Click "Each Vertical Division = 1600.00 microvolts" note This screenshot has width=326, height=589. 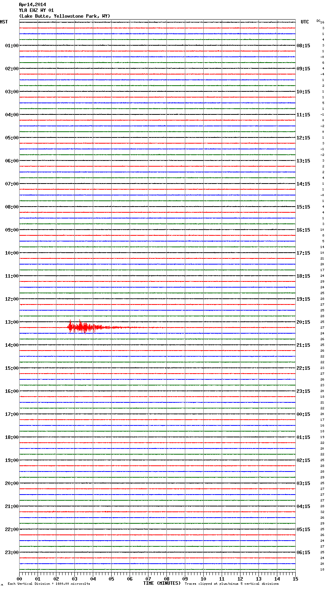click(x=49, y=584)
